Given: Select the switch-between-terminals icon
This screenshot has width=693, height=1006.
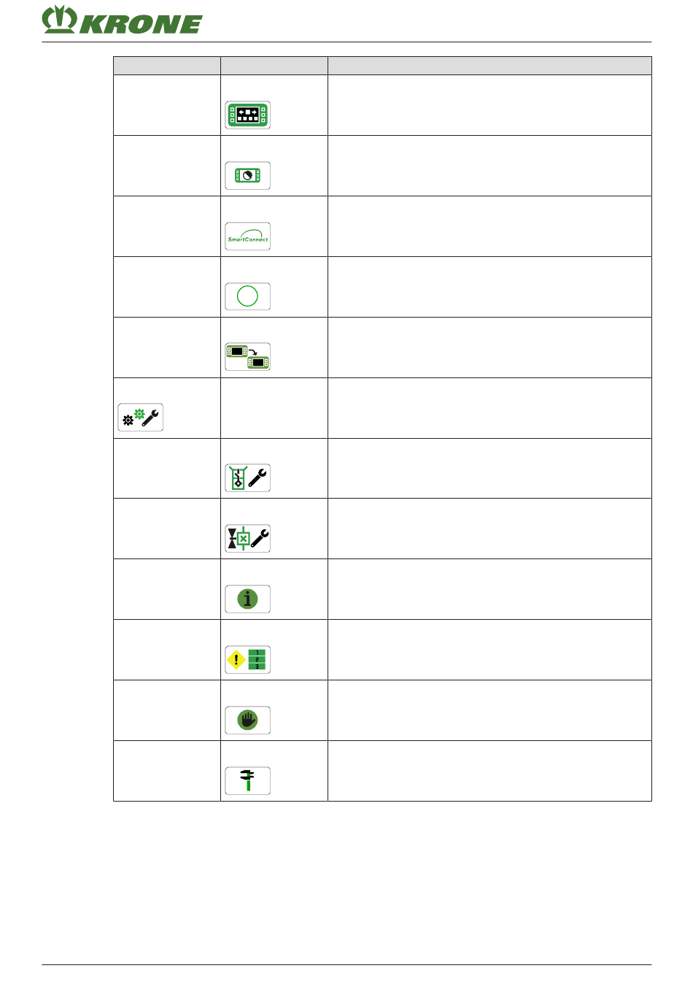Looking at the screenshot, I should (x=248, y=357).
